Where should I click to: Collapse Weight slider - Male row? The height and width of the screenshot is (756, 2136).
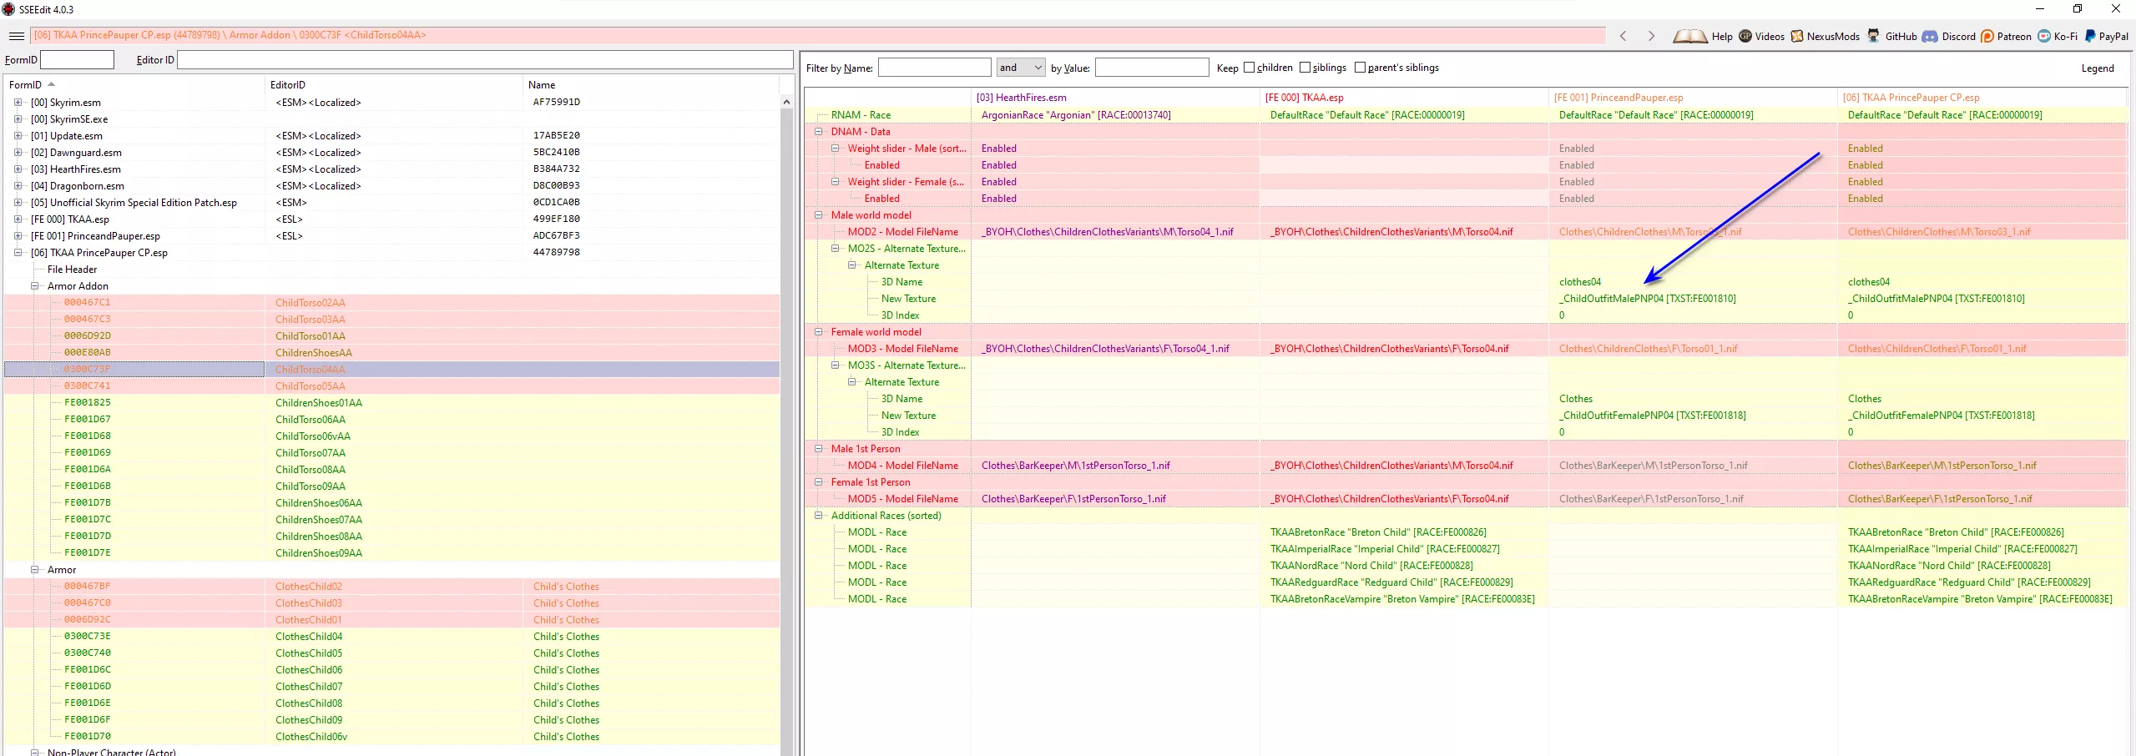(836, 149)
